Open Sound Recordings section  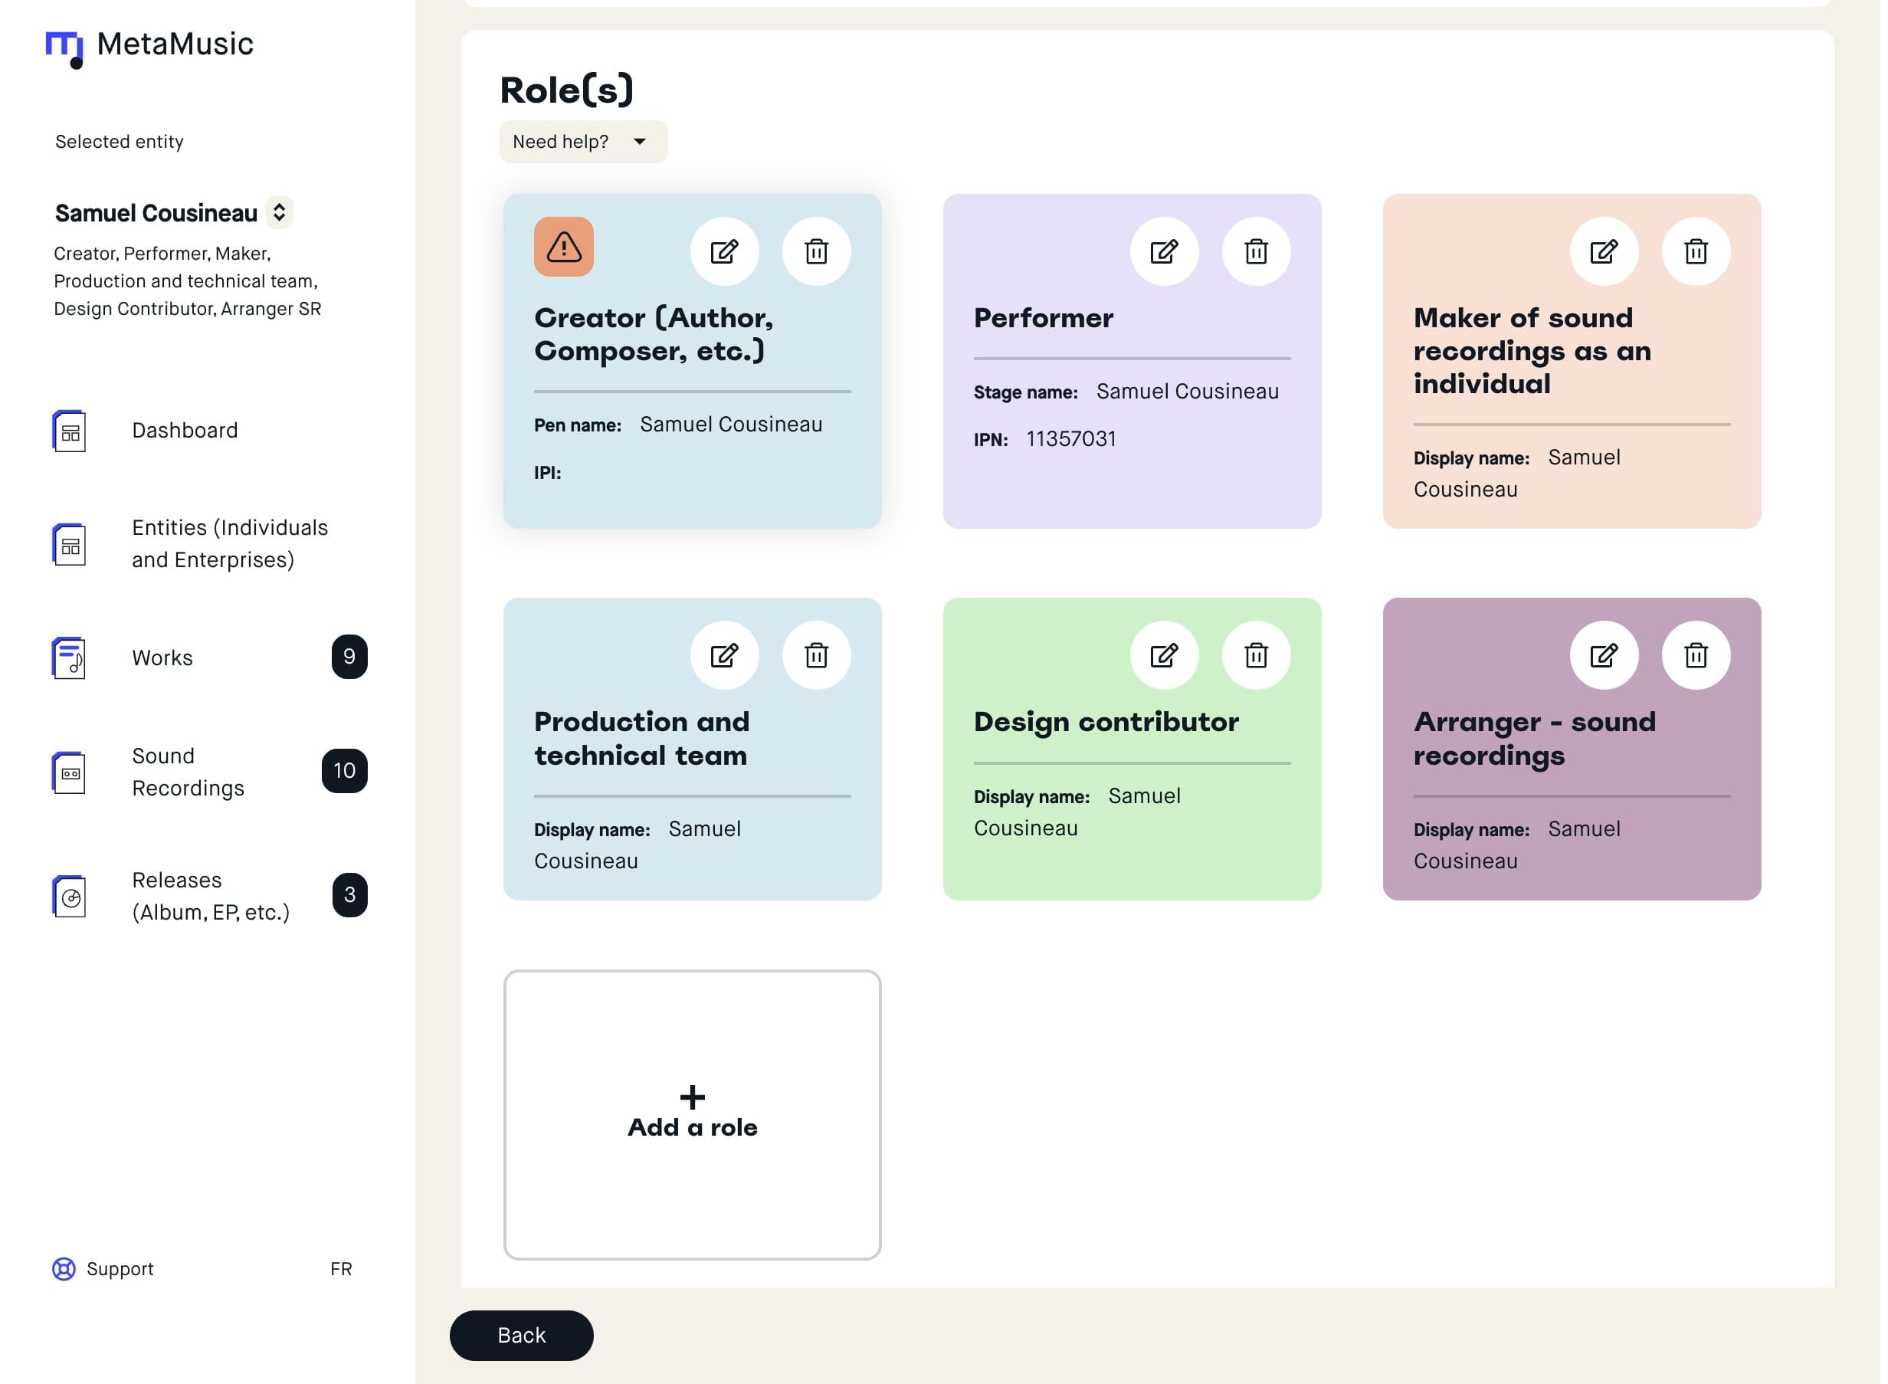point(188,772)
